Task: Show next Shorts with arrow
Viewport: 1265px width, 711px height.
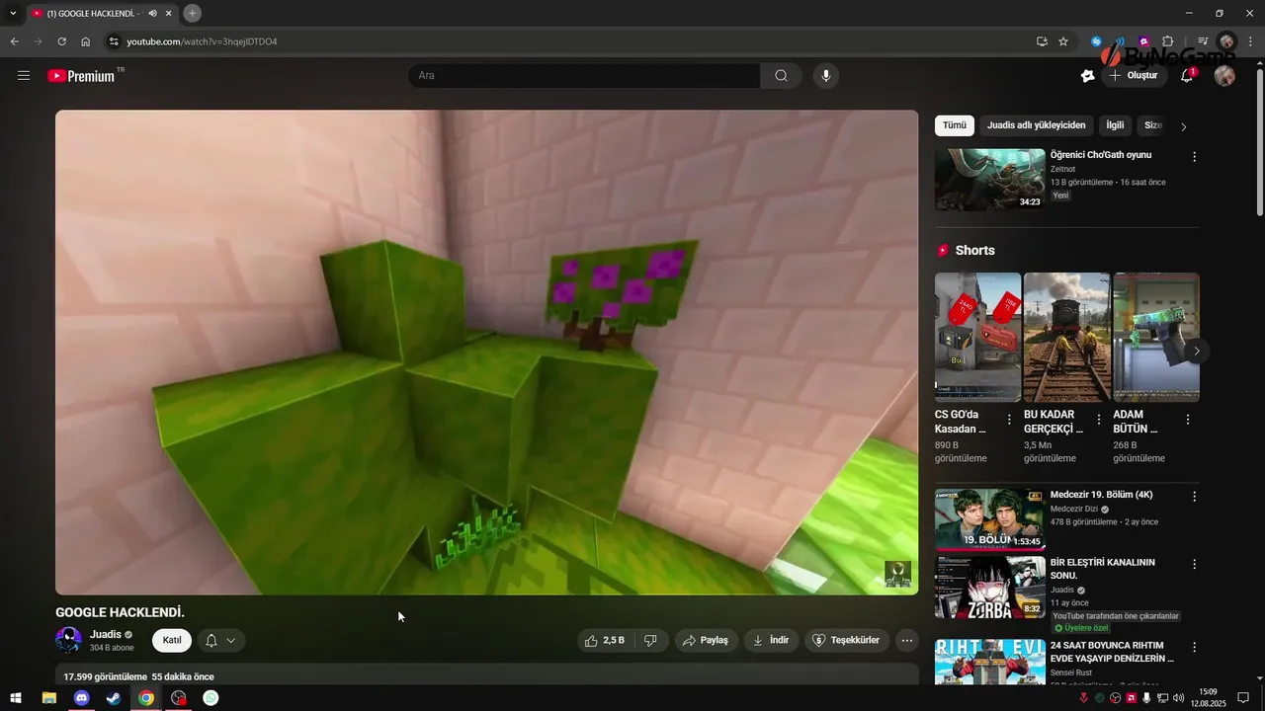Action: [x=1197, y=352]
